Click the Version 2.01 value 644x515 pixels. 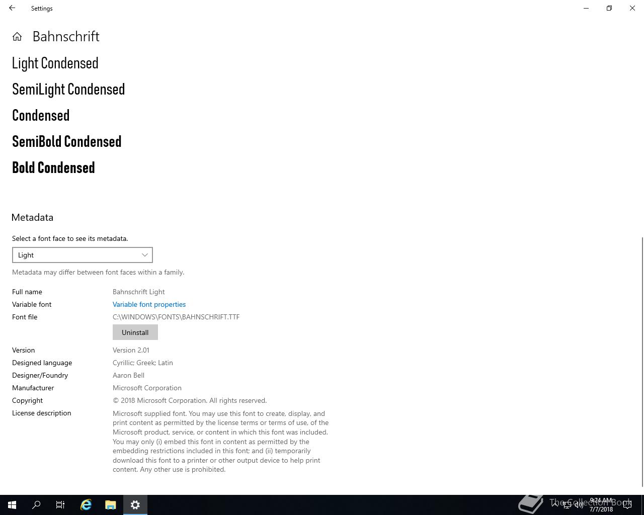[131, 350]
